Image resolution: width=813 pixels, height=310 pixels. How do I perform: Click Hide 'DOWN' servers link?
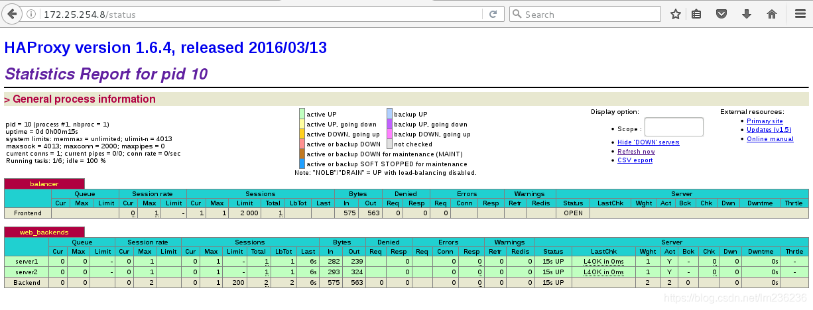[648, 142]
